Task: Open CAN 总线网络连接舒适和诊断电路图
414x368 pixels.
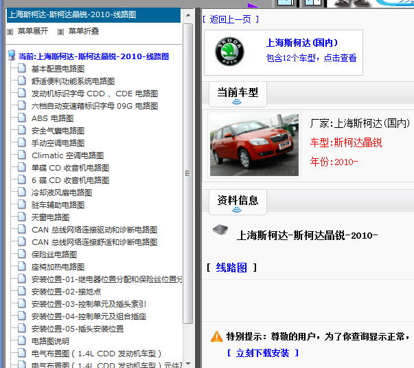Action: click(95, 242)
